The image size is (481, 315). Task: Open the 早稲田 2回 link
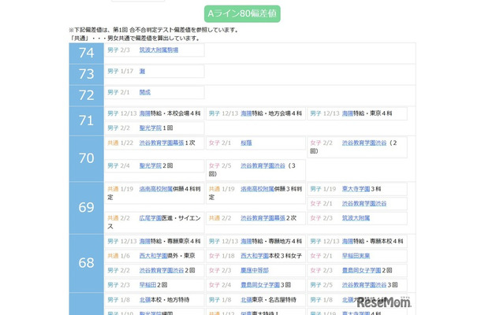[x=147, y=285]
